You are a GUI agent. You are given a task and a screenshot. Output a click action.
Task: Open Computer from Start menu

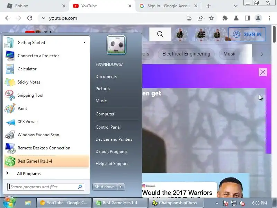click(x=105, y=114)
